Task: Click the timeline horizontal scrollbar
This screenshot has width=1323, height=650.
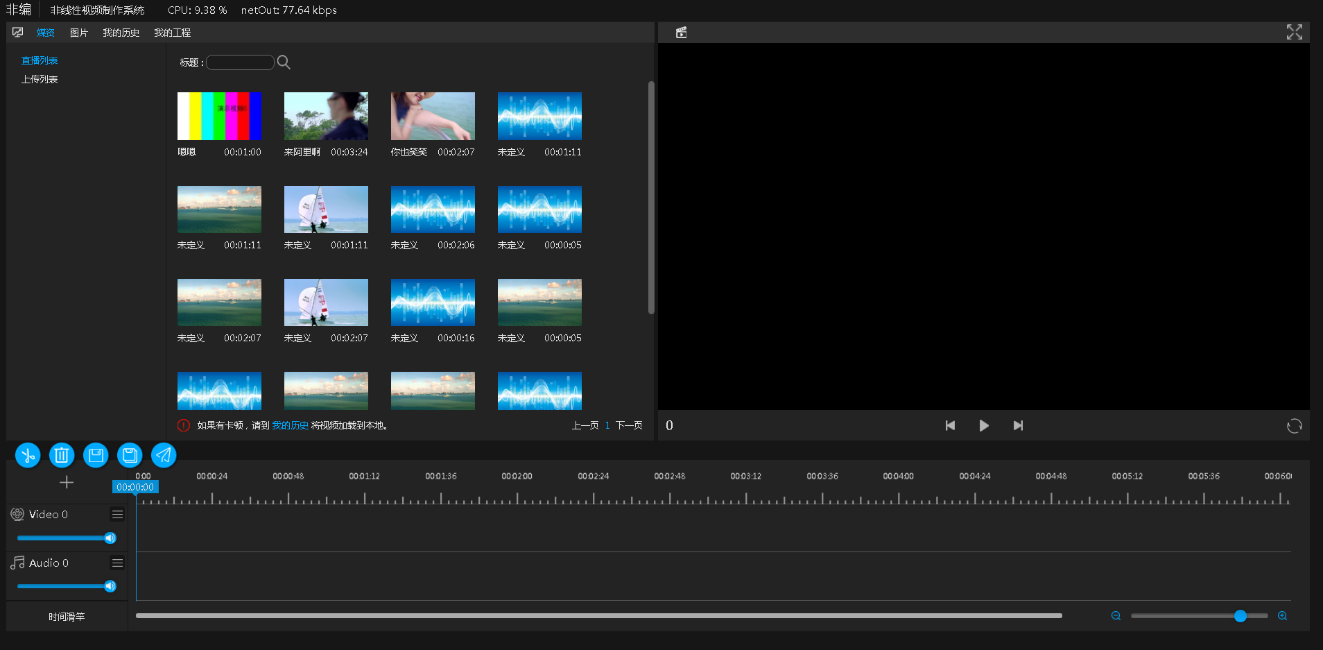Action: 599,615
